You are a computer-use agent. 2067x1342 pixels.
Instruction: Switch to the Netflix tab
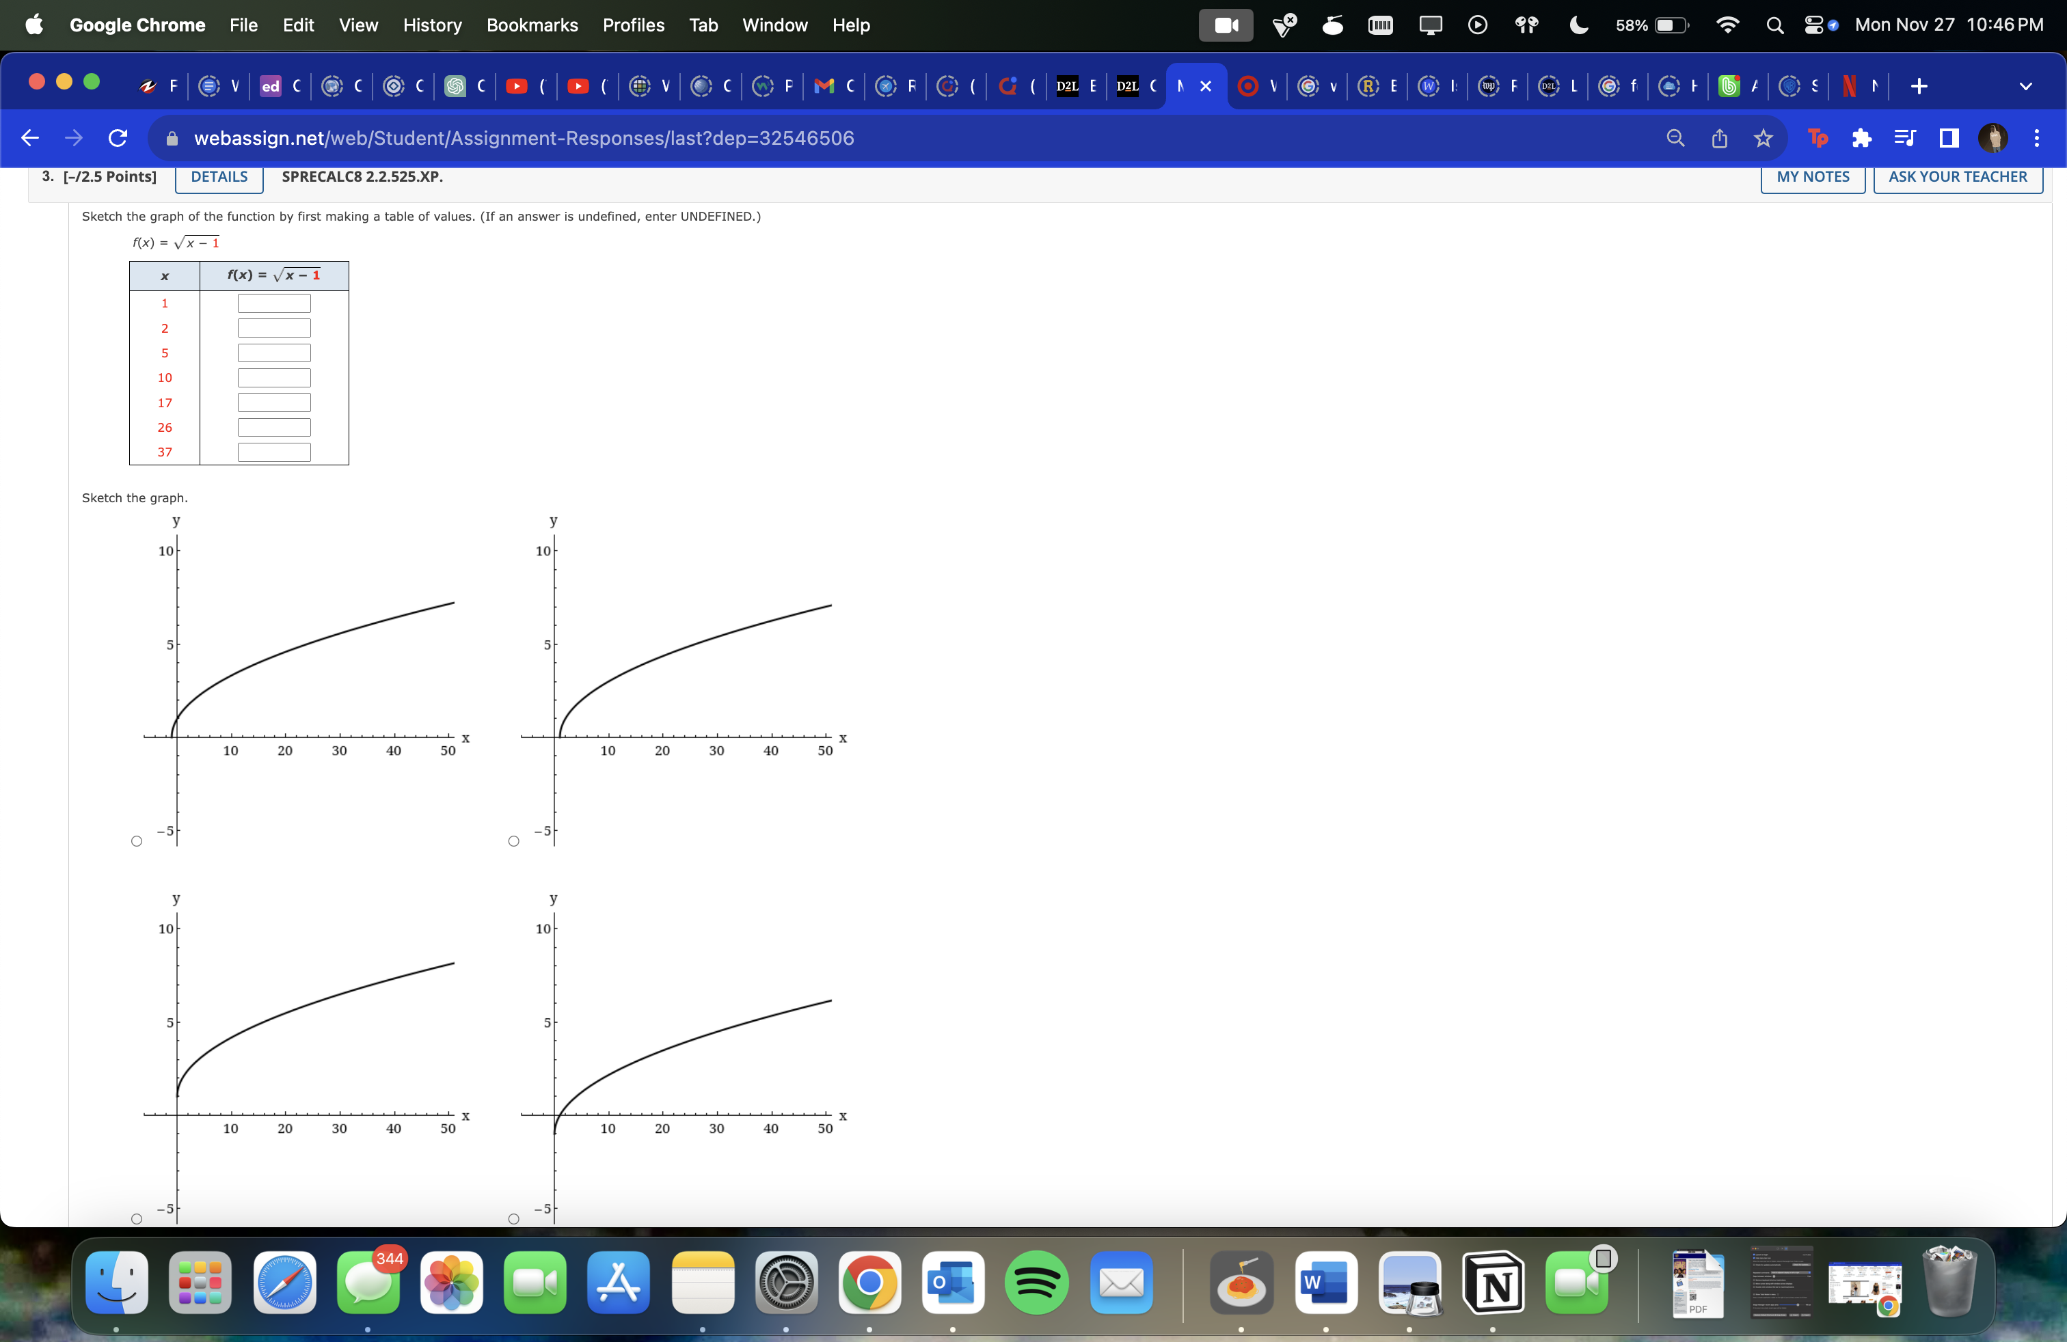[x=1859, y=86]
